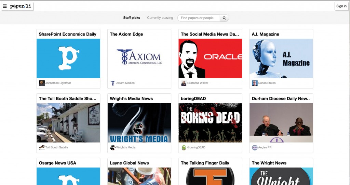Open the A.I. Magazine robot thumbnail
The width and height of the screenshot is (350, 185).
pos(281,58)
